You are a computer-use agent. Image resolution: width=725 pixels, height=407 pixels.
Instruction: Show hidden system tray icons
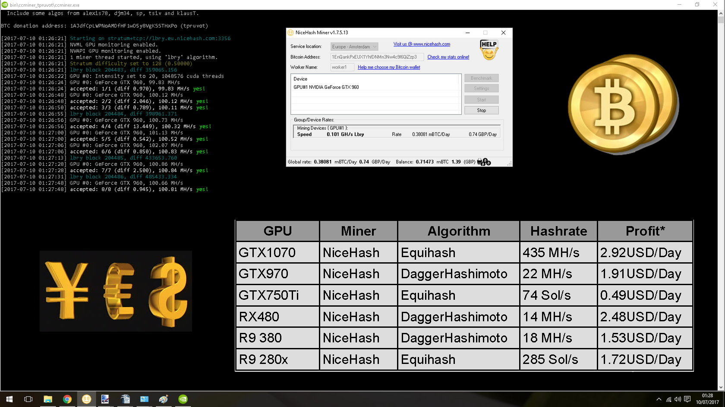click(659, 399)
